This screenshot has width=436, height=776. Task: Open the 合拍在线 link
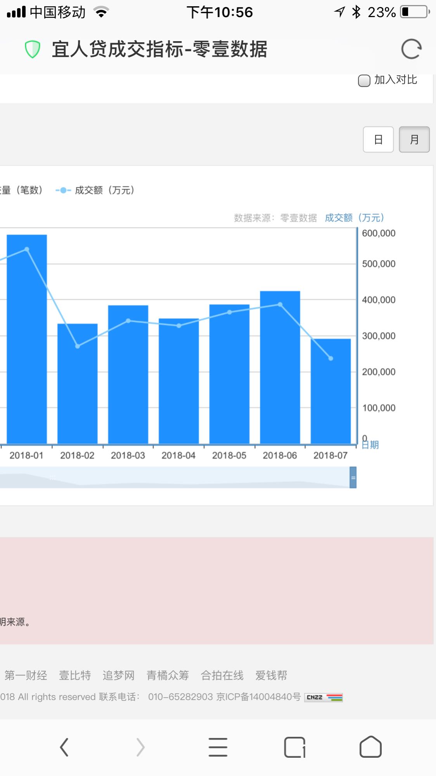click(x=222, y=676)
